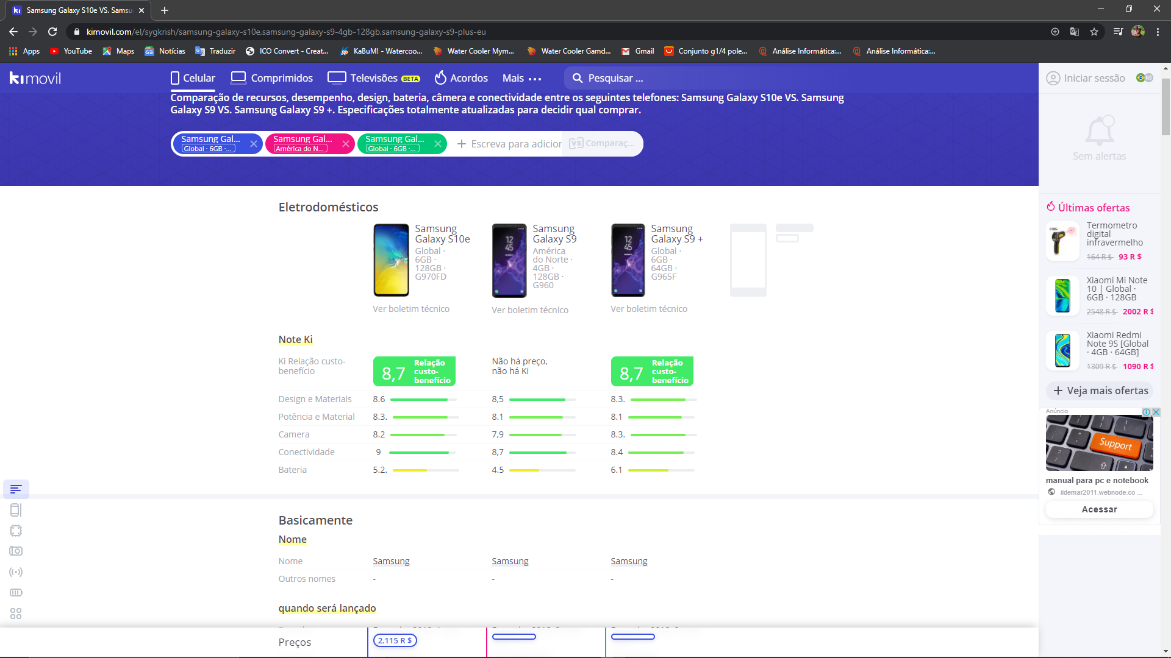This screenshot has width=1171, height=658.
Task: Open Xiaomi Redmi Note 9S offer
Action: pyautogui.click(x=1100, y=351)
